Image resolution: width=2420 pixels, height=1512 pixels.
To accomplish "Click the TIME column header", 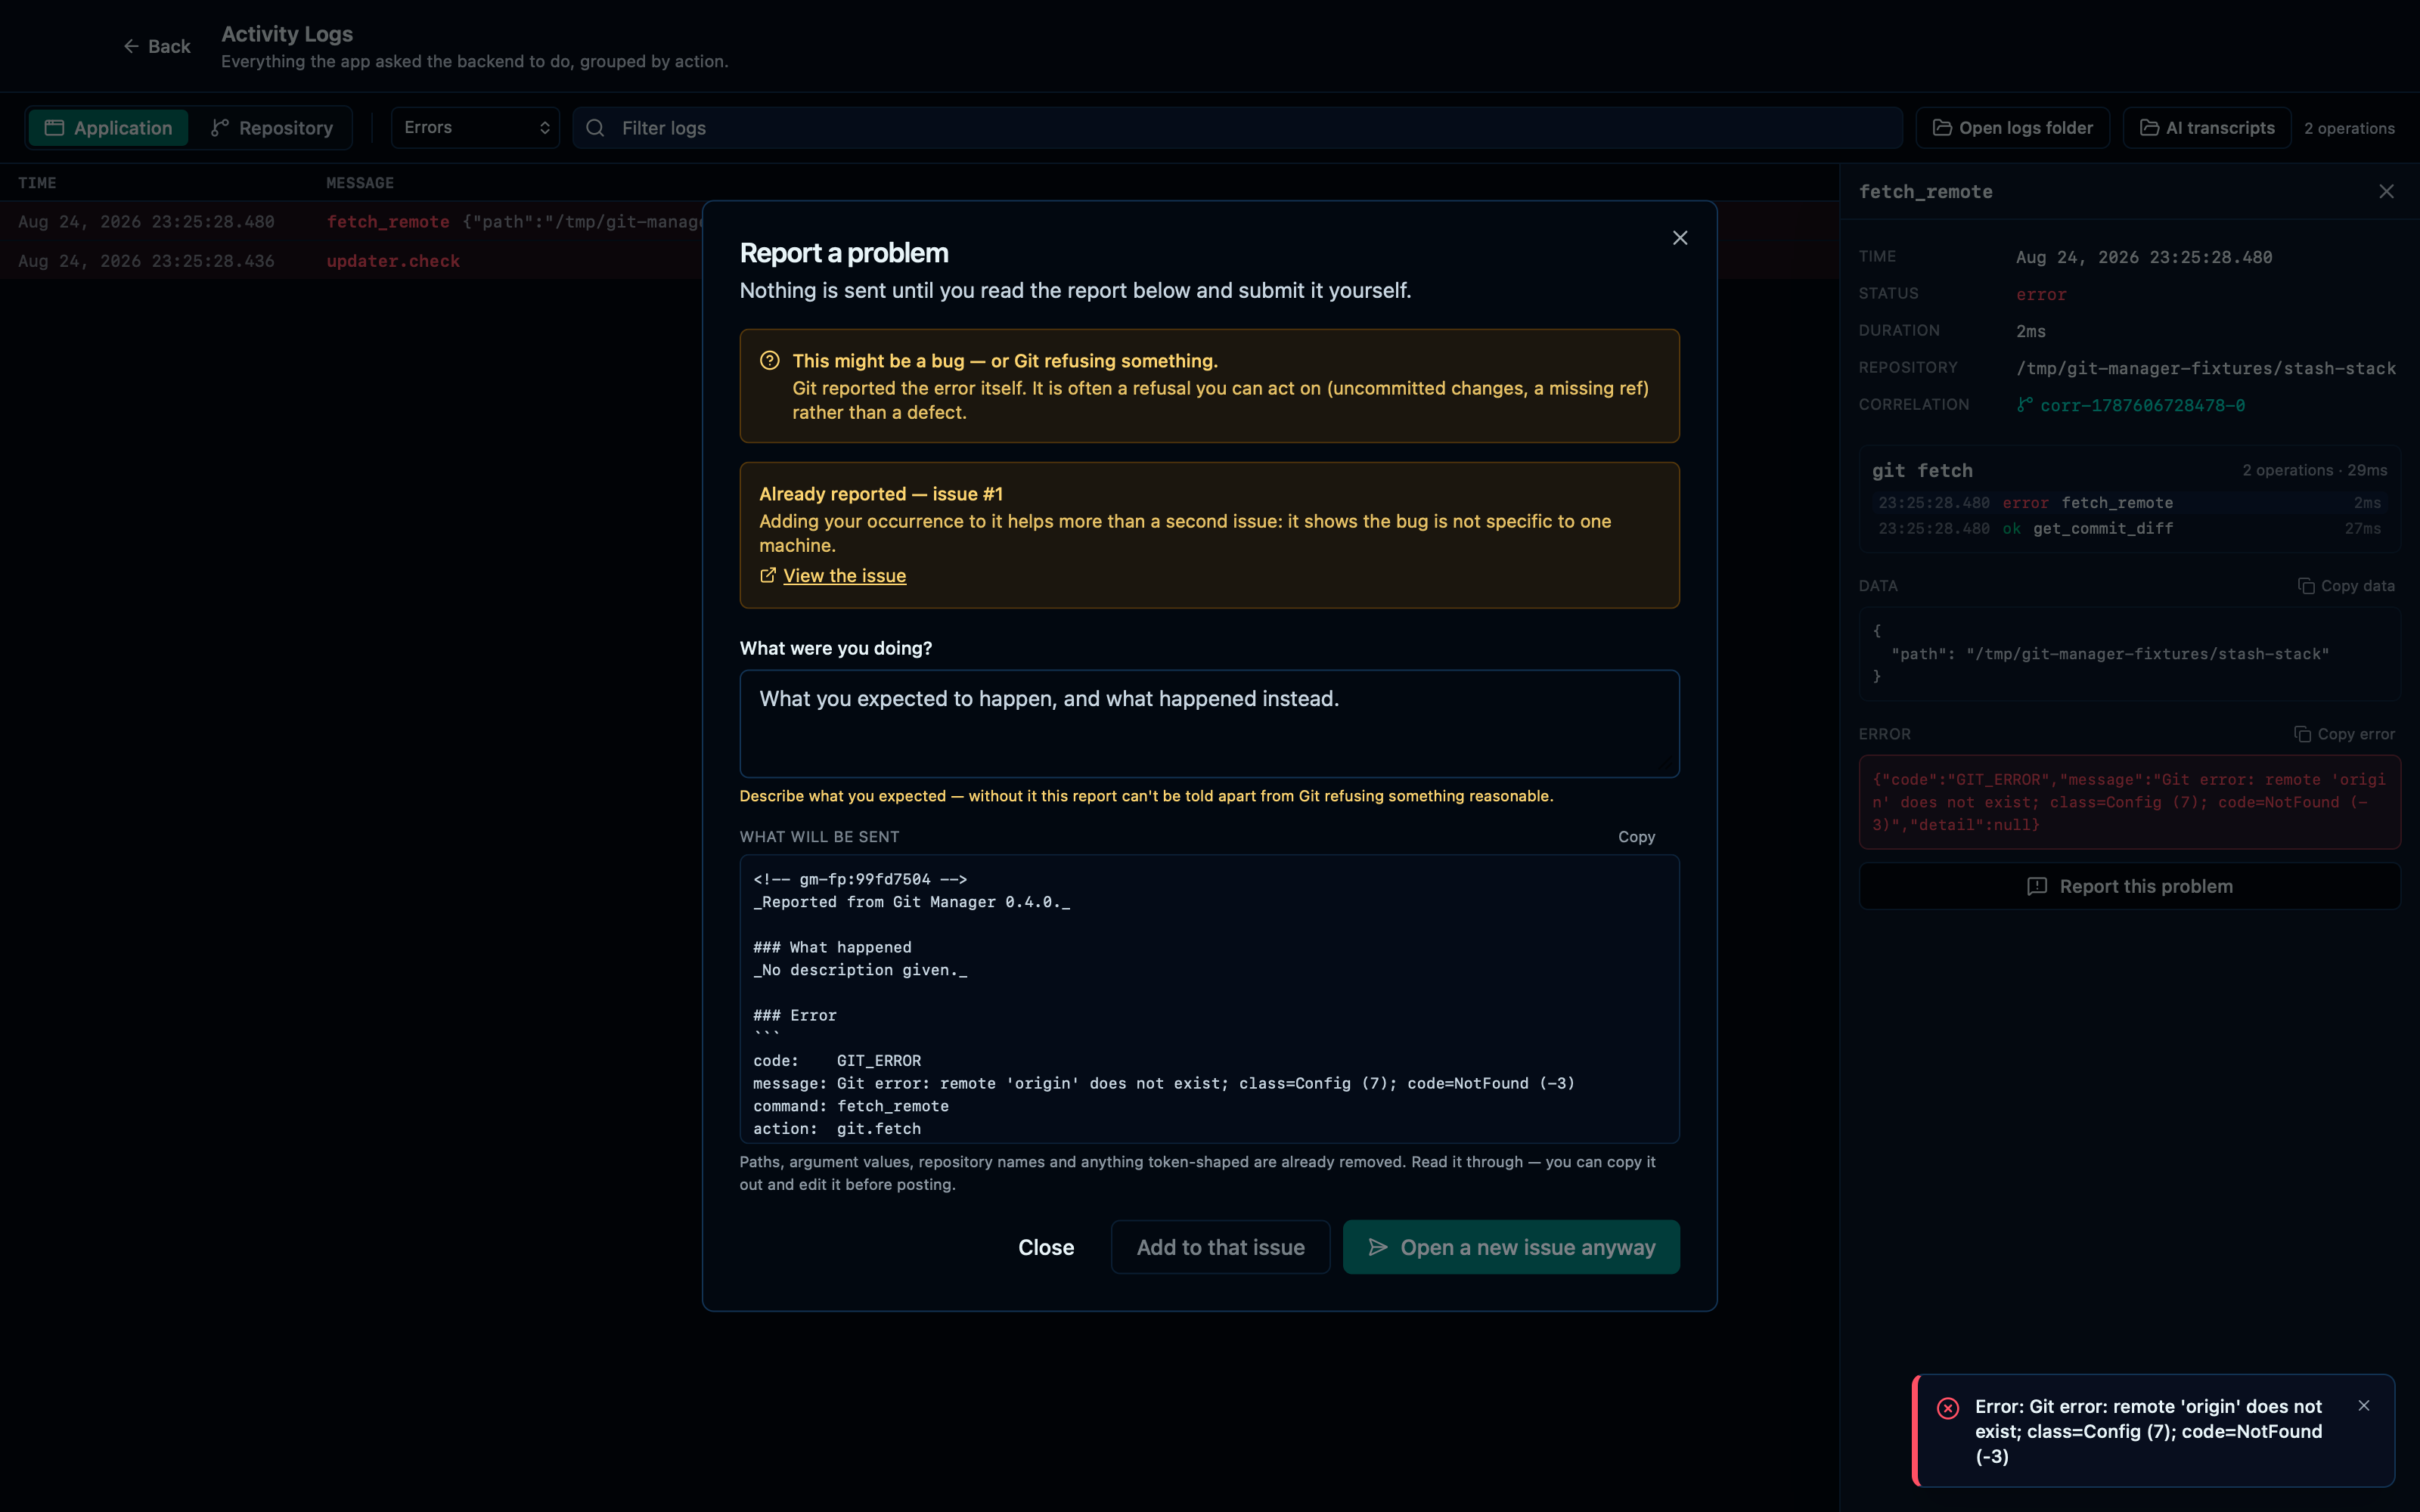I will click(37, 183).
